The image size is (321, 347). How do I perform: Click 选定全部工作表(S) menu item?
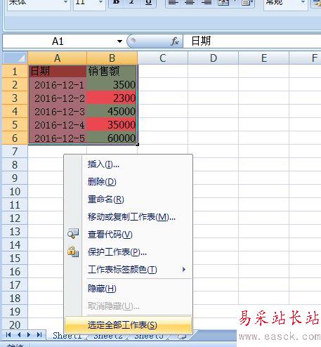[x=128, y=325]
